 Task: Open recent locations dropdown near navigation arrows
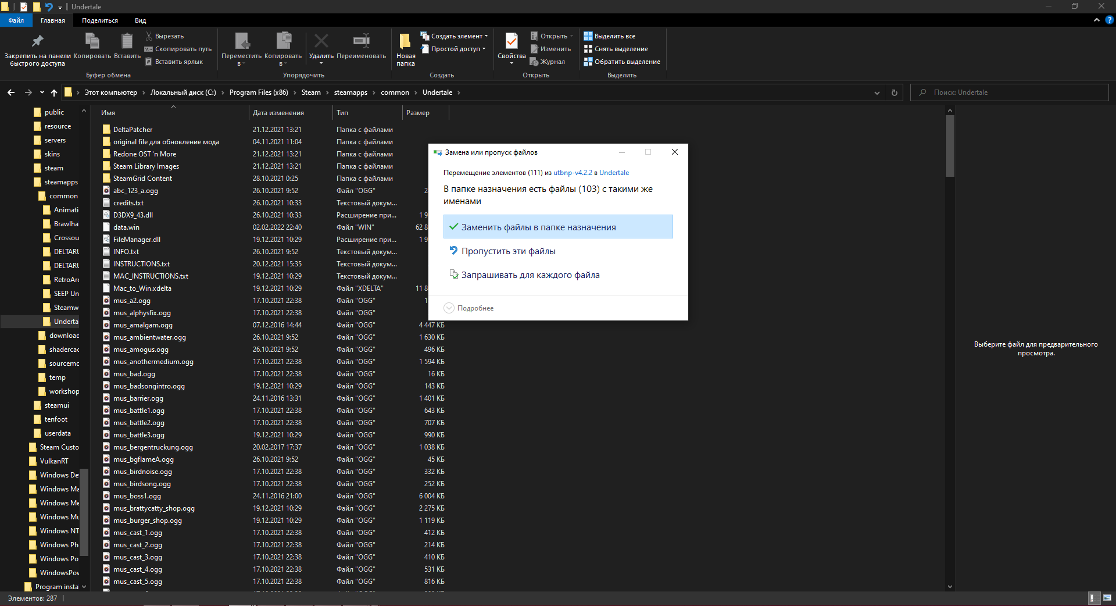42,92
